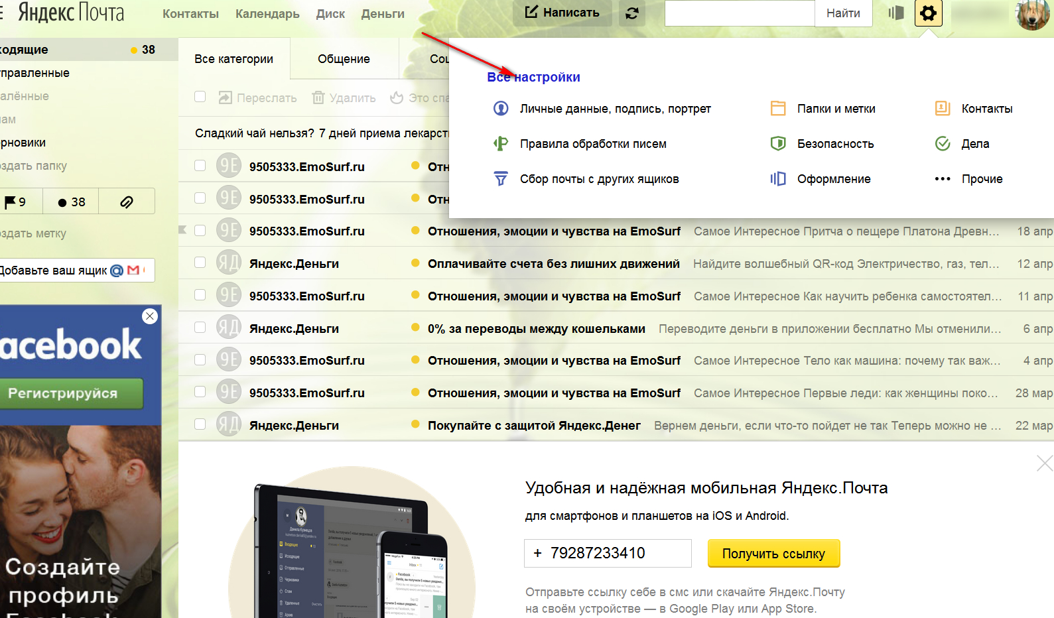The image size is (1054, 618).
Task: Click the Дела checkmark icon
Action: coord(943,144)
